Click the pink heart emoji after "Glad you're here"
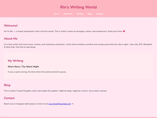 tap(124, 31)
